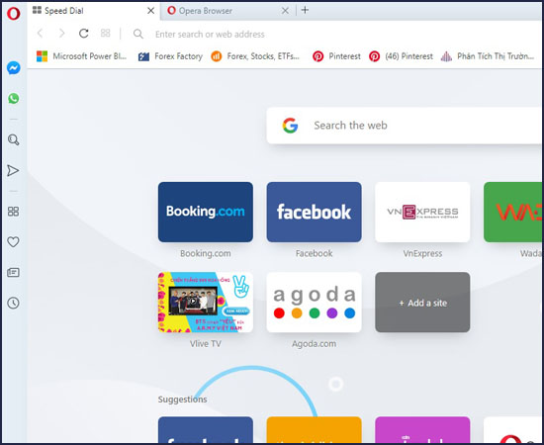Click the magnifier icon in address bar
544x445 pixels.
138,34
